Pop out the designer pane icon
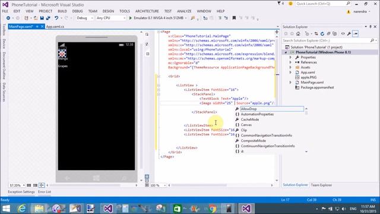 pyautogui.click(x=147, y=34)
